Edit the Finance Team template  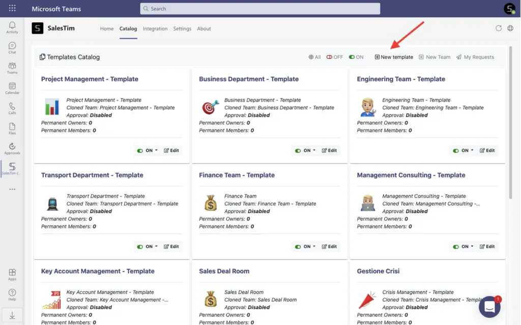coord(329,247)
